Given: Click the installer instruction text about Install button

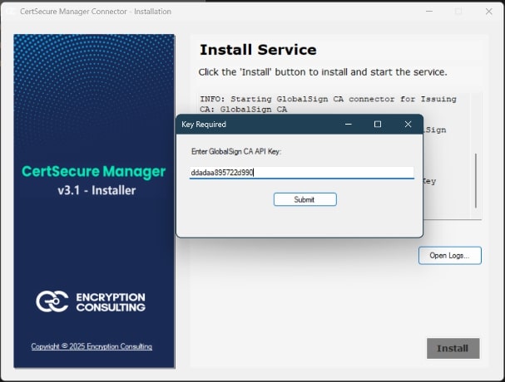Looking at the screenshot, I should click(323, 72).
